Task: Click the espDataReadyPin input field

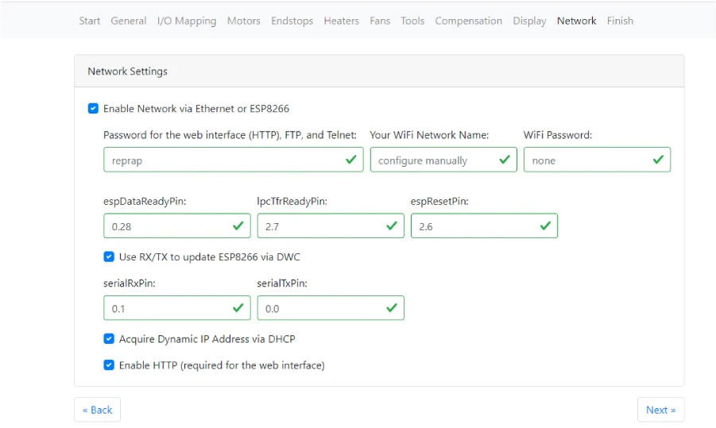Action: (167, 226)
